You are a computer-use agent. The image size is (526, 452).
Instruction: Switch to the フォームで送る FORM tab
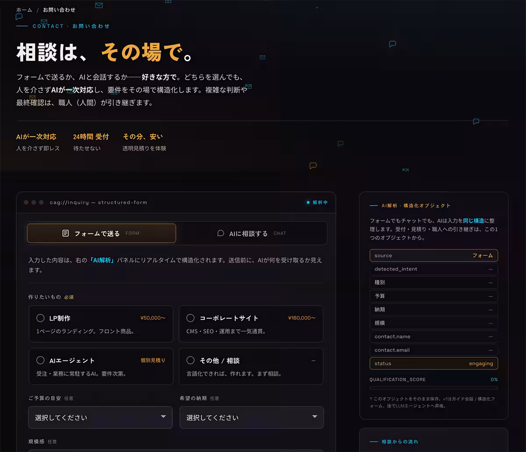[x=101, y=233]
